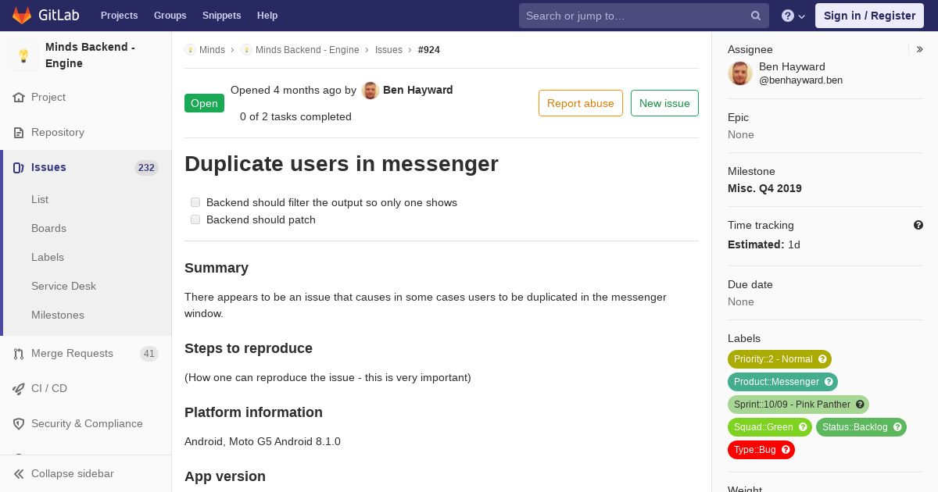
Task: Open the Help link in the top navigation
Action: click(x=267, y=16)
